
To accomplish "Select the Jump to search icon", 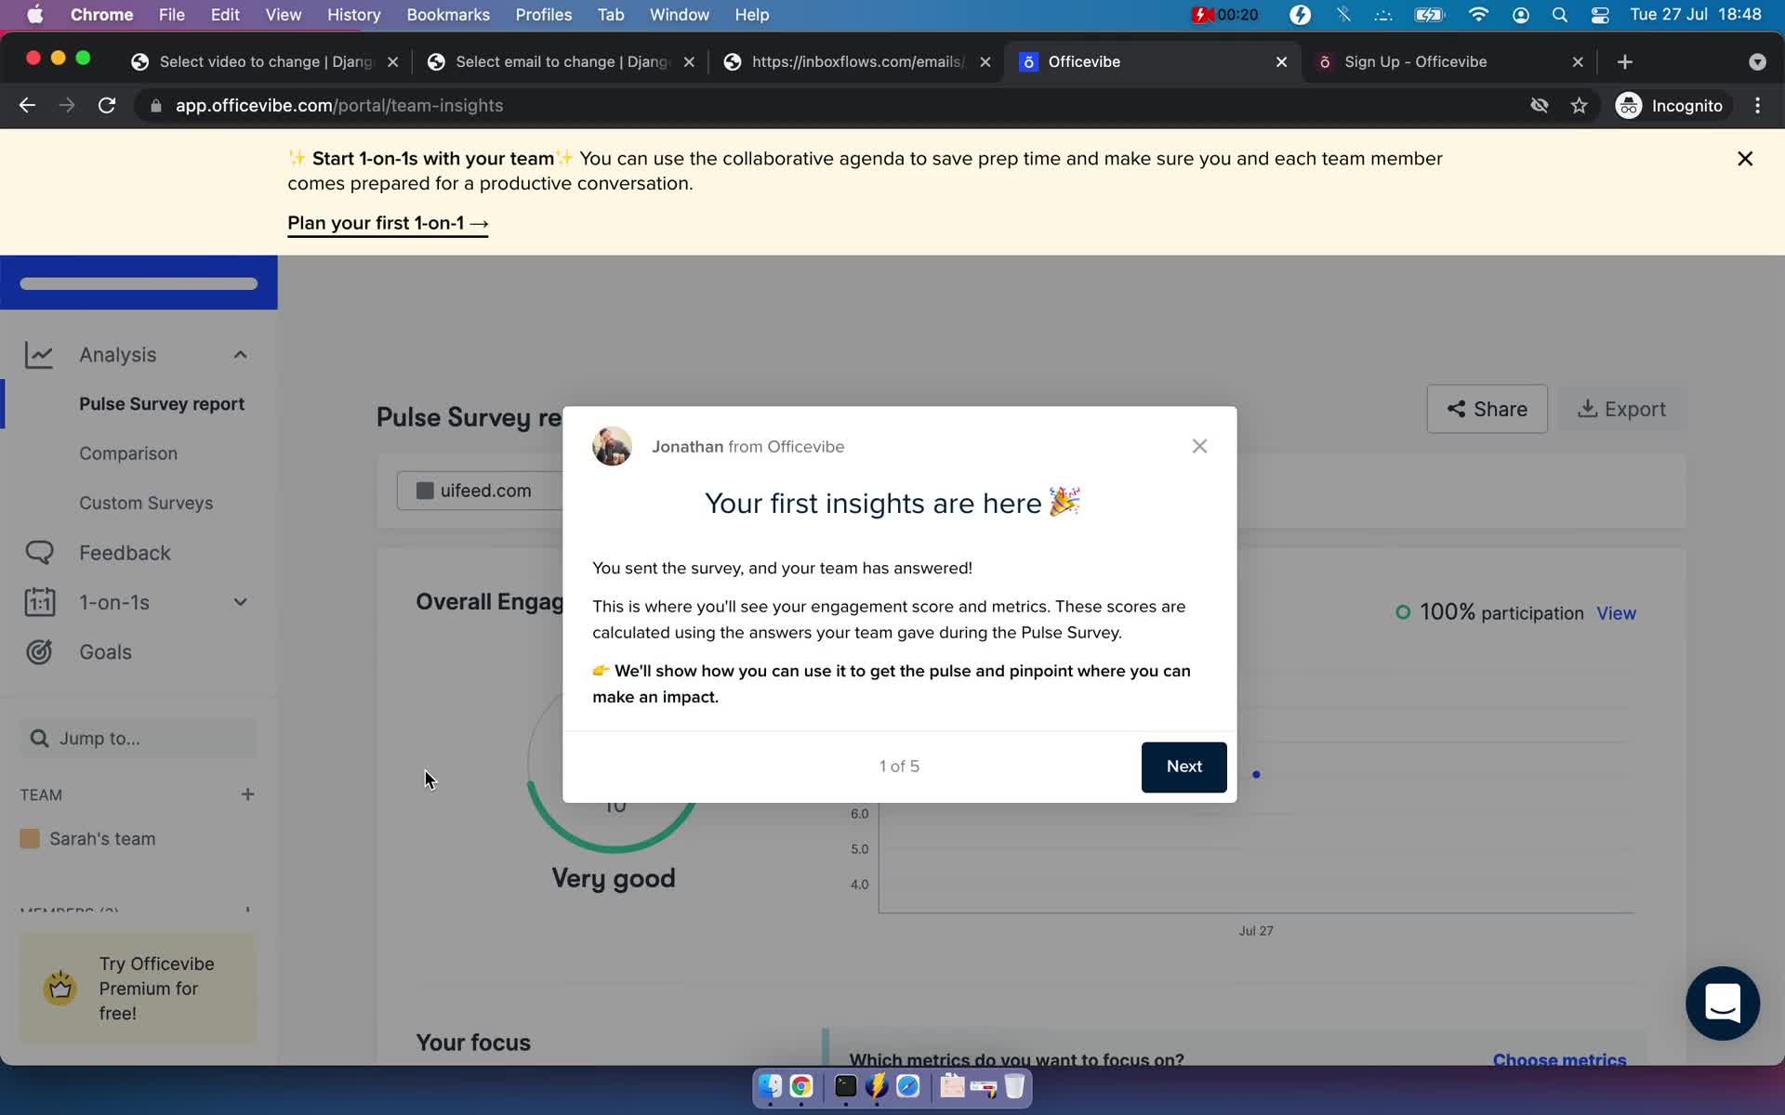I will click(38, 736).
